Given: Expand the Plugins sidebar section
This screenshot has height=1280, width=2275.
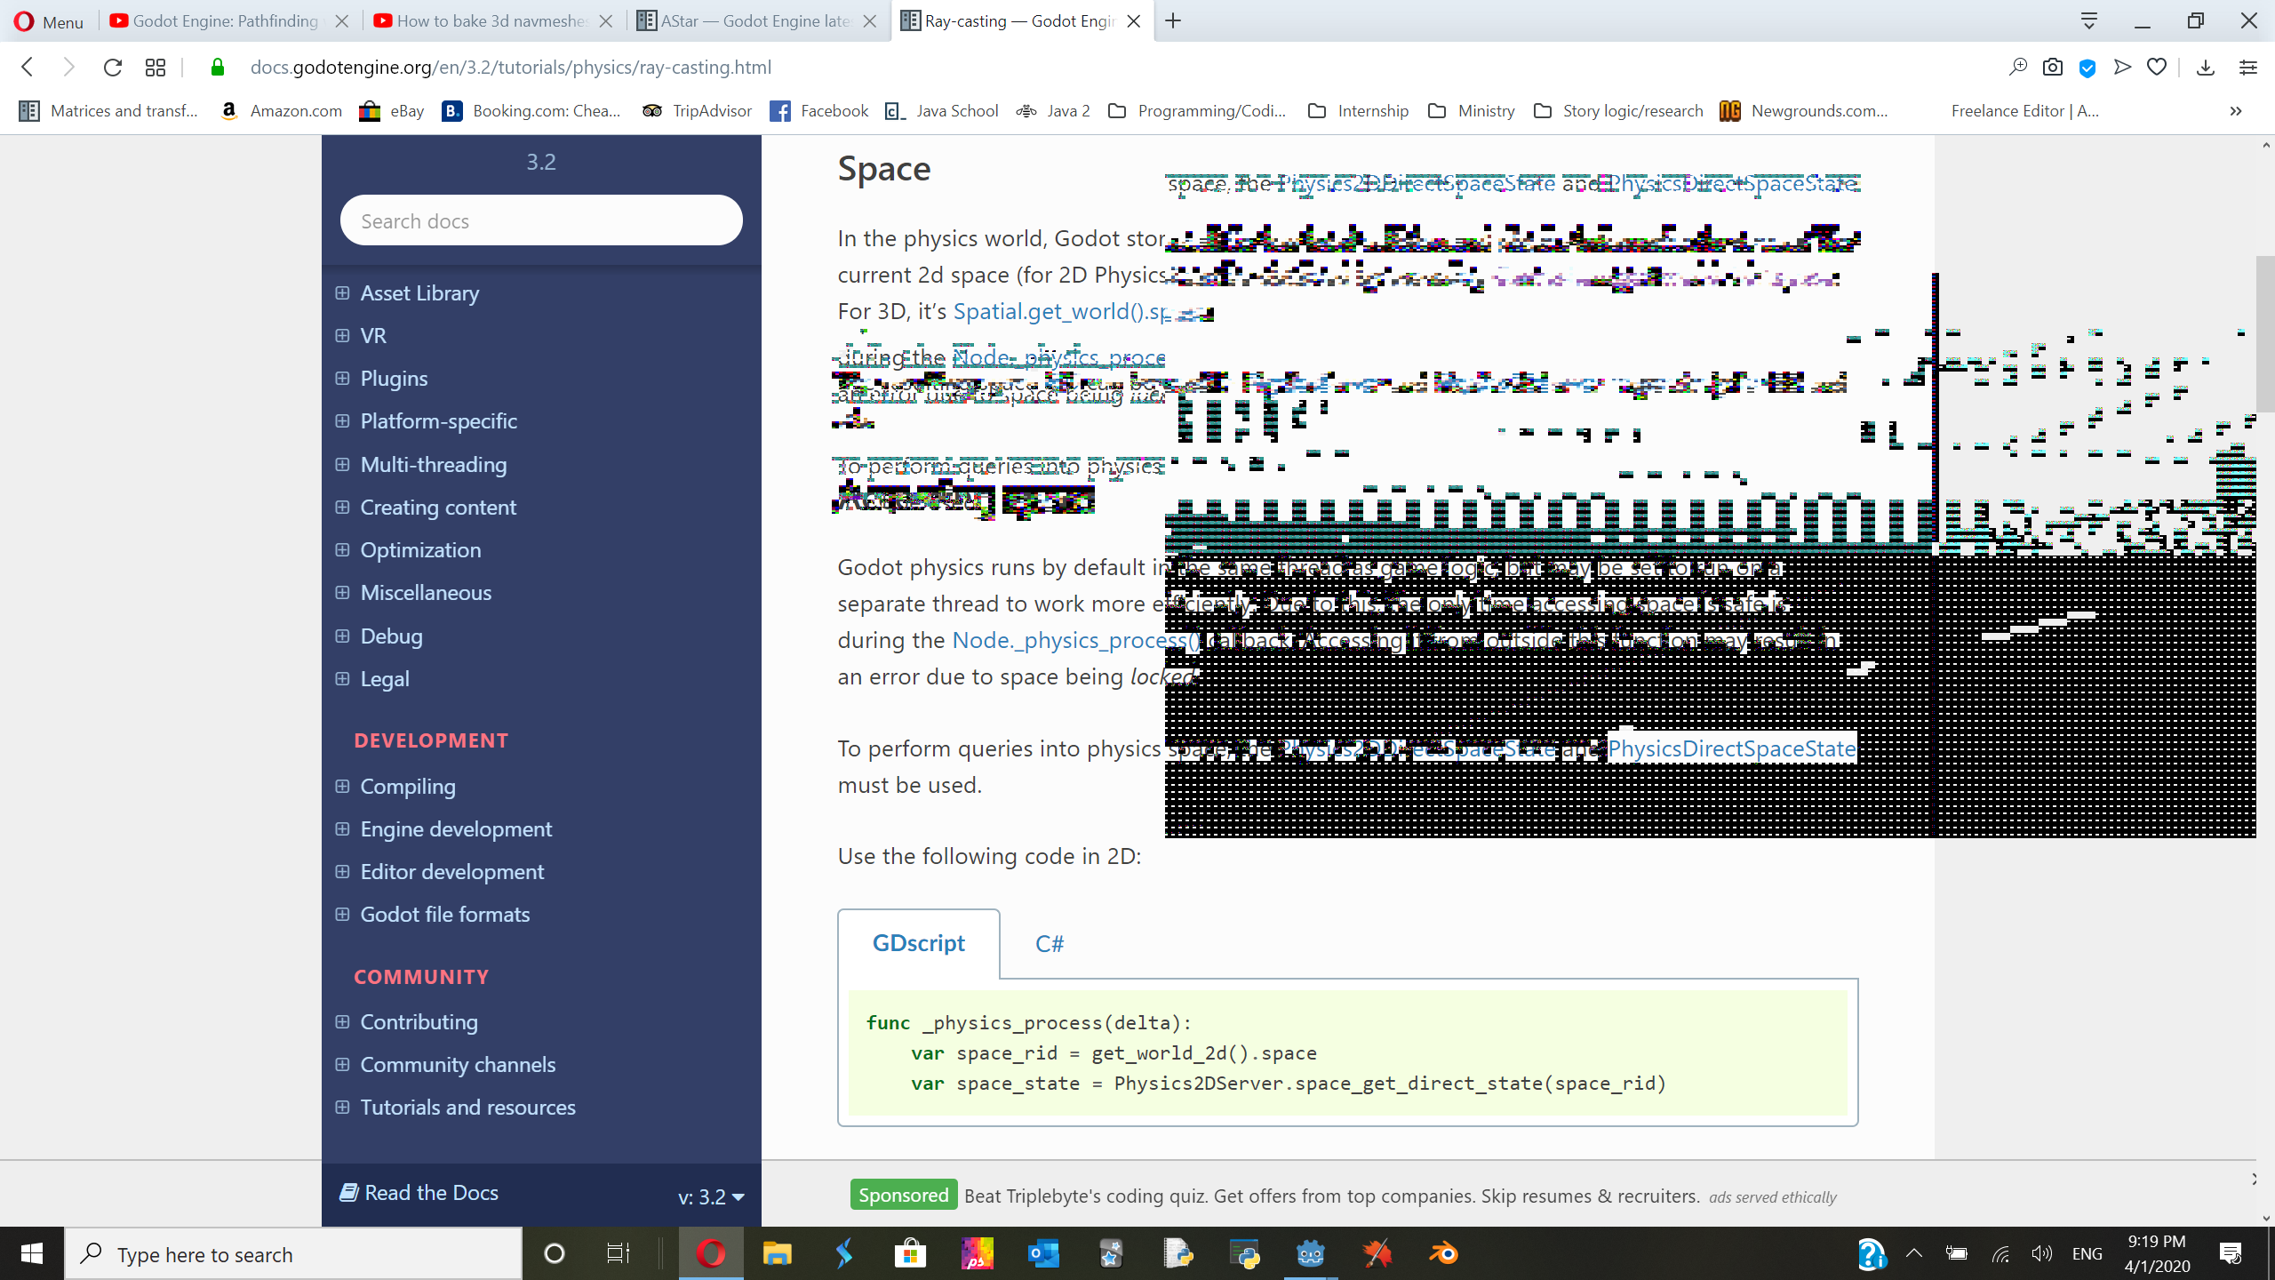Looking at the screenshot, I should (342, 379).
